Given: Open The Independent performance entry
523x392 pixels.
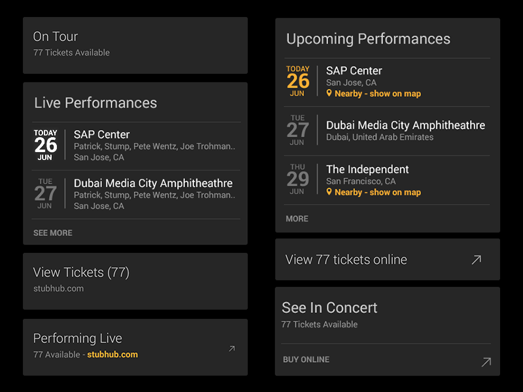Looking at the screenshot, I should (367, 170).
